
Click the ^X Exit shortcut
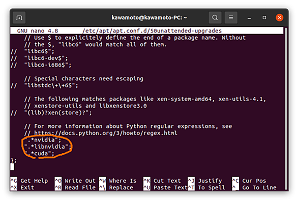click(x=22, y=188)
